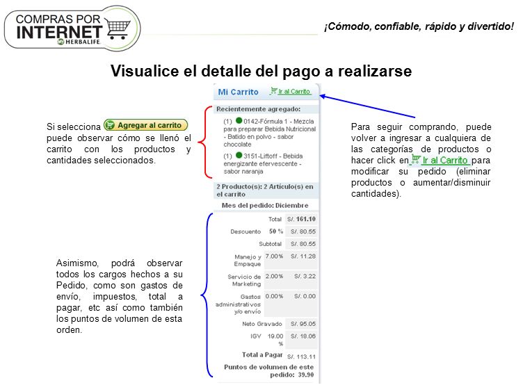Screen dimensions: 523x392
Task: Click the Descuento amount 'S/. 80.55'
Action: point(303,231)
